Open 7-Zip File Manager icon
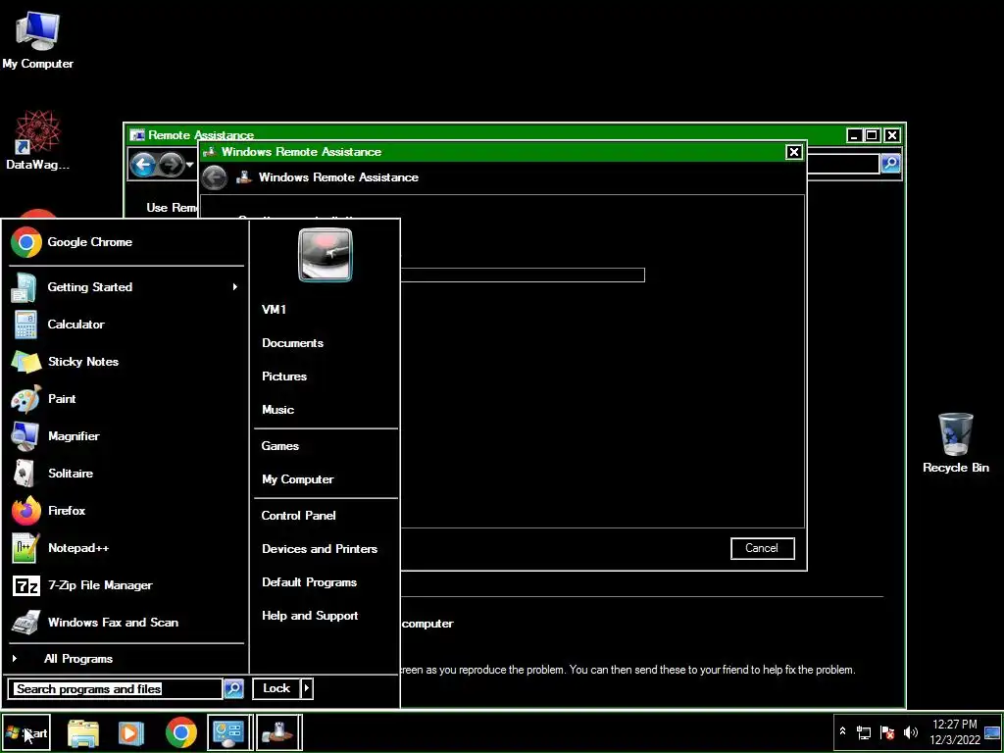1004x753 pixels. (x=25, y=585)
